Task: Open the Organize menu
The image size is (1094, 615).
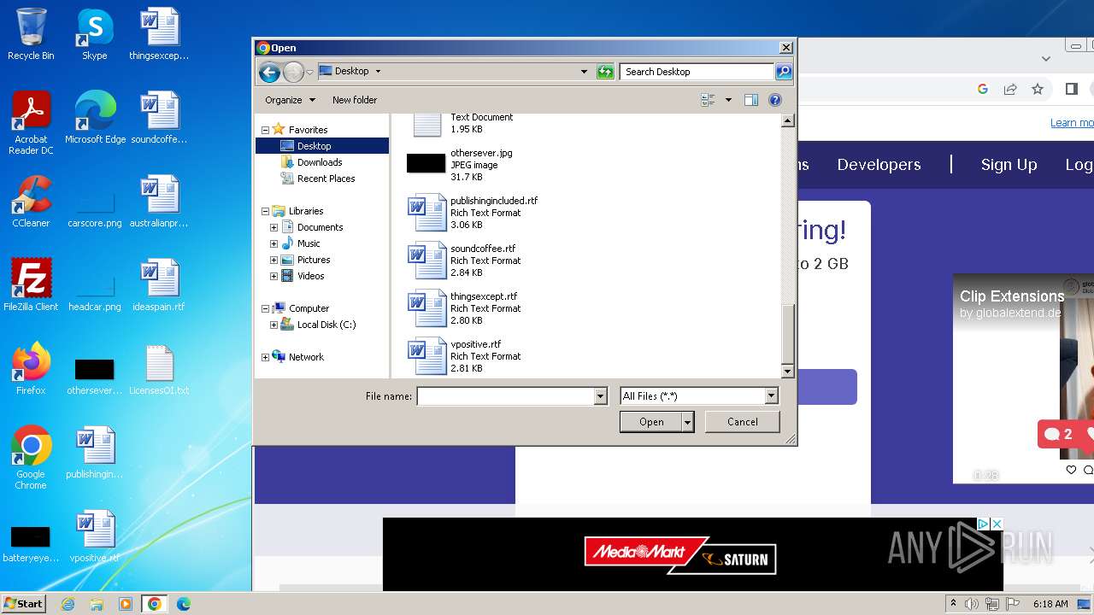Action: [291, 100]
